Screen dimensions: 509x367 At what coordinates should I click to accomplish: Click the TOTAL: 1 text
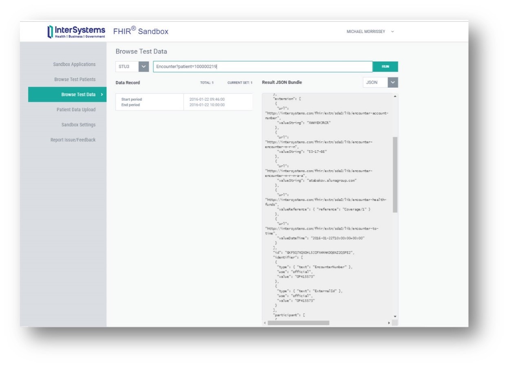click(207, 83)
